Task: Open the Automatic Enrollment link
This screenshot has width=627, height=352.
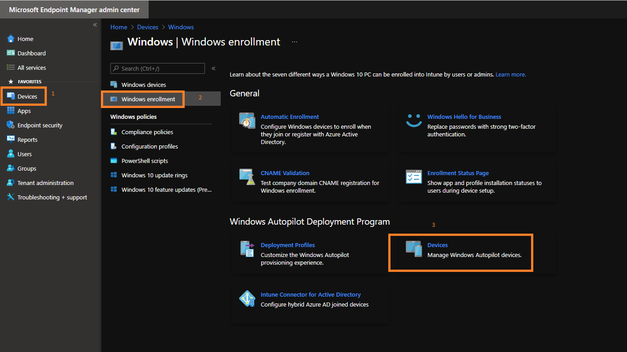Action: (x=290, y=117)
